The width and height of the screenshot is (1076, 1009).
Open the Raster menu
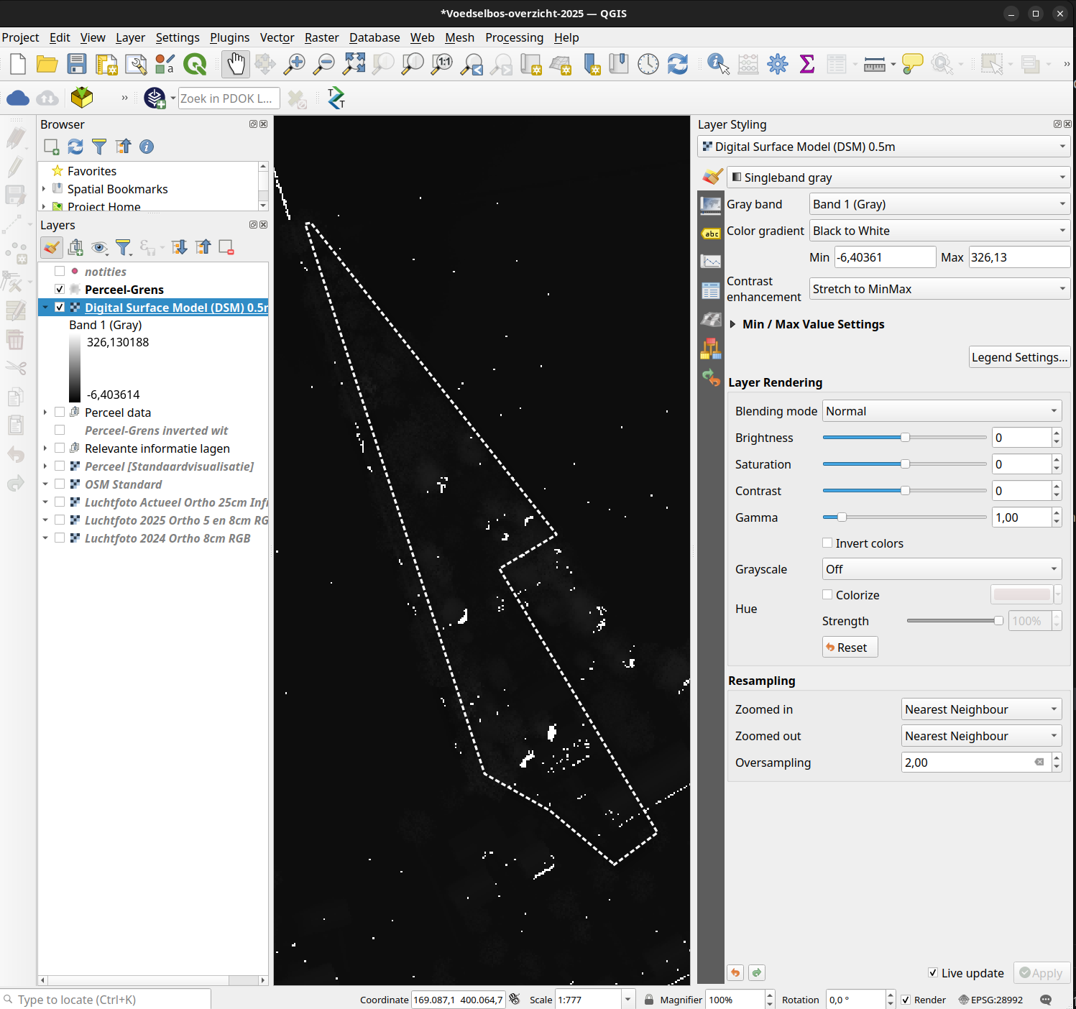pyautogui.click(x=321, y=37)
